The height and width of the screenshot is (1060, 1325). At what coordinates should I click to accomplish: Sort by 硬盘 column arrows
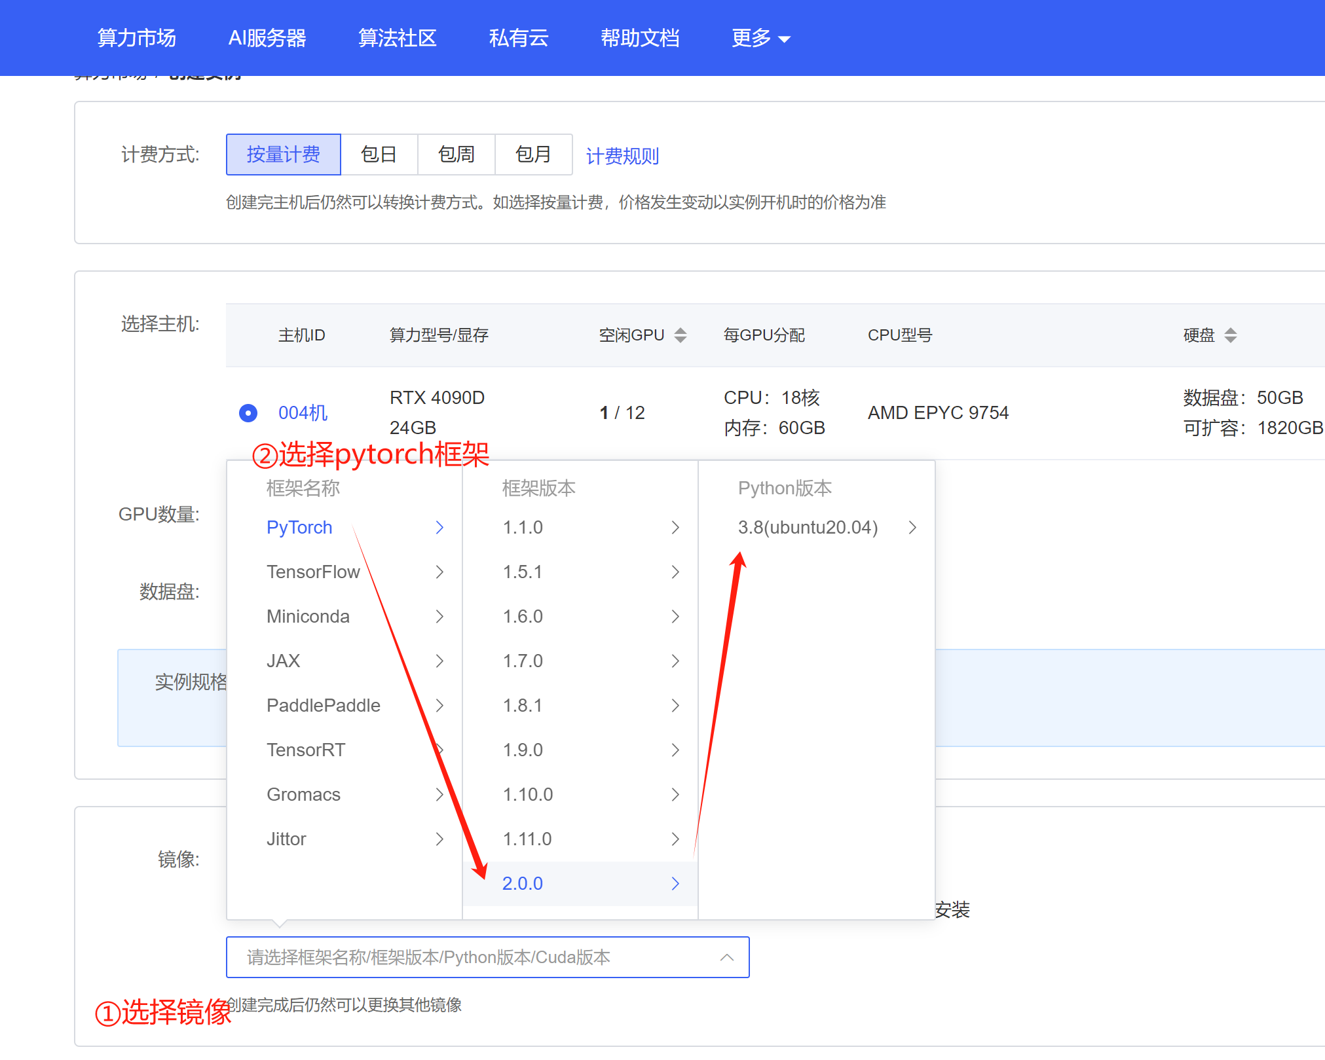point(1231,335)
